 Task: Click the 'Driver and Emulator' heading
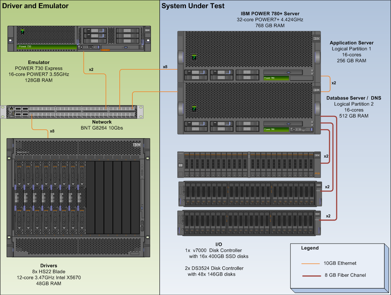(x=35, y=6)
